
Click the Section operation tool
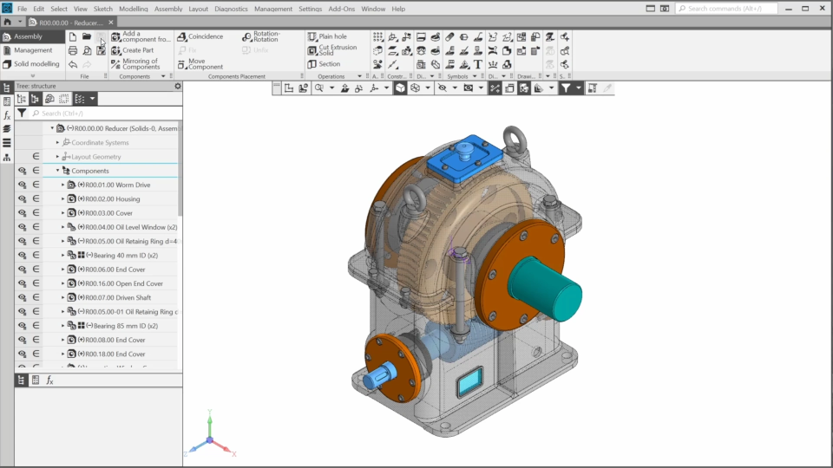pos(312,64)
